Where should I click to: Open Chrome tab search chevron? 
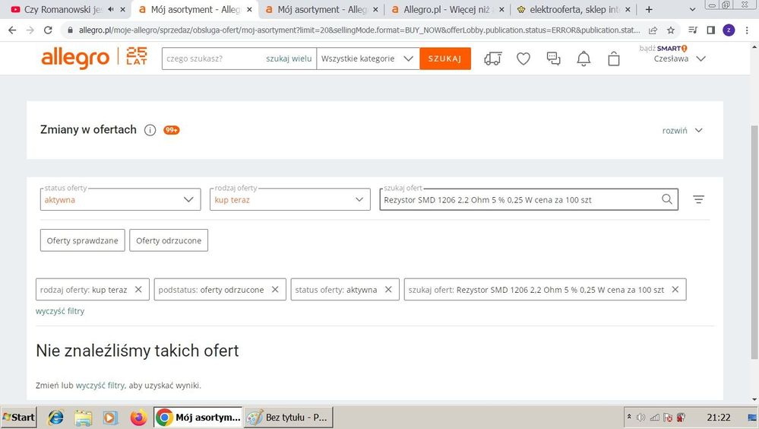tap(692, 9)
